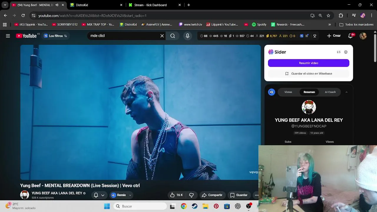The image size is (377, 212).
Task: Open the Rewards - Freecash bookmark
Action: click(288, 24)
